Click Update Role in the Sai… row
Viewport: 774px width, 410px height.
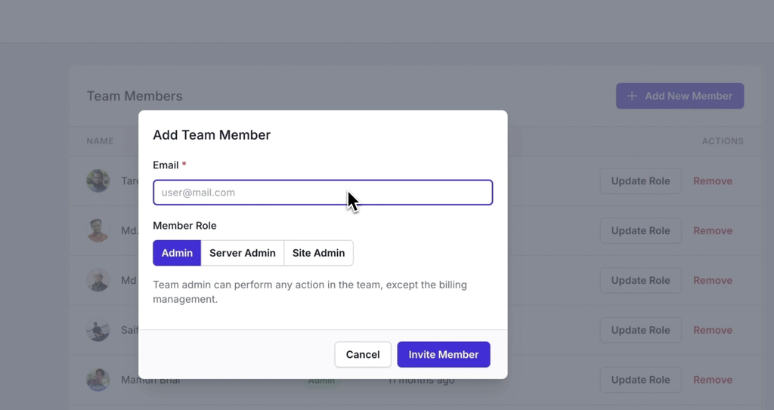click(x=641, y=330)
